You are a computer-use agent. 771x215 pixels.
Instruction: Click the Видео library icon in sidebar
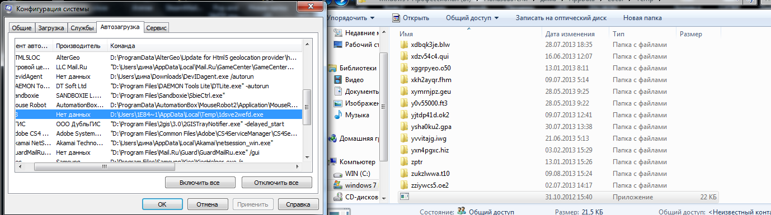pyautogui.click(x=338, y=80)
